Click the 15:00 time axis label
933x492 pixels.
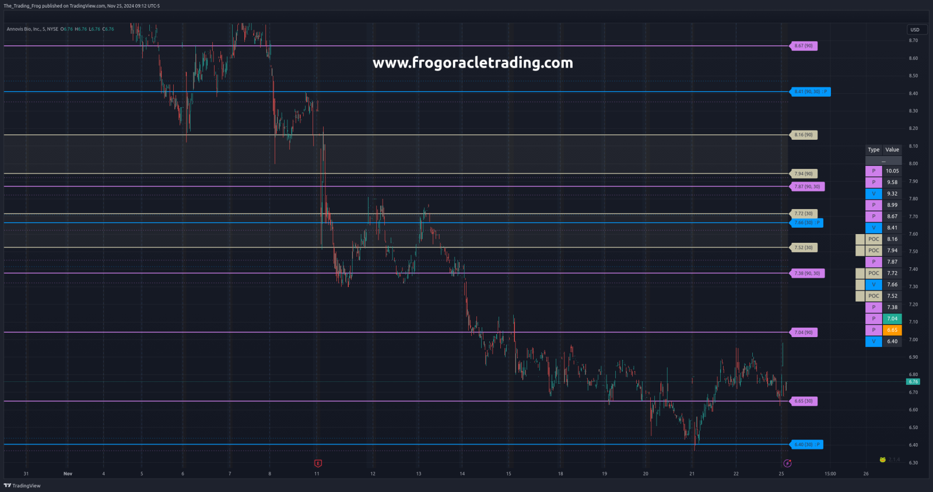[x=830, y=474]
